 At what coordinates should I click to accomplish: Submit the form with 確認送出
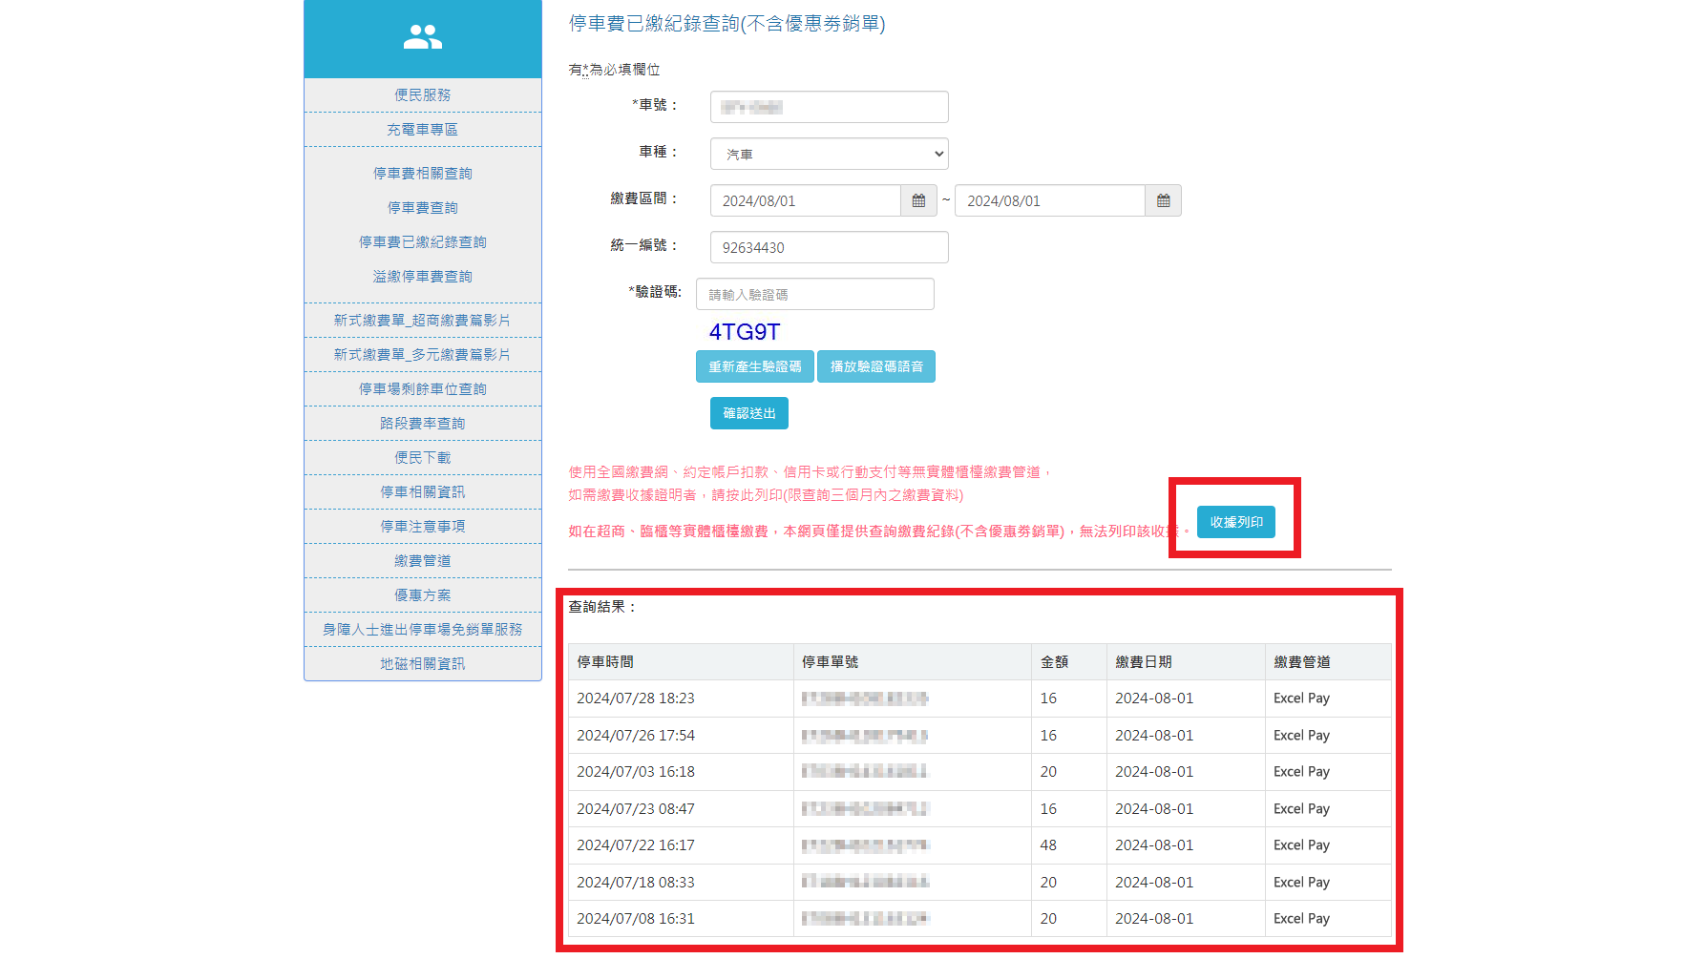tap(748, 413)
